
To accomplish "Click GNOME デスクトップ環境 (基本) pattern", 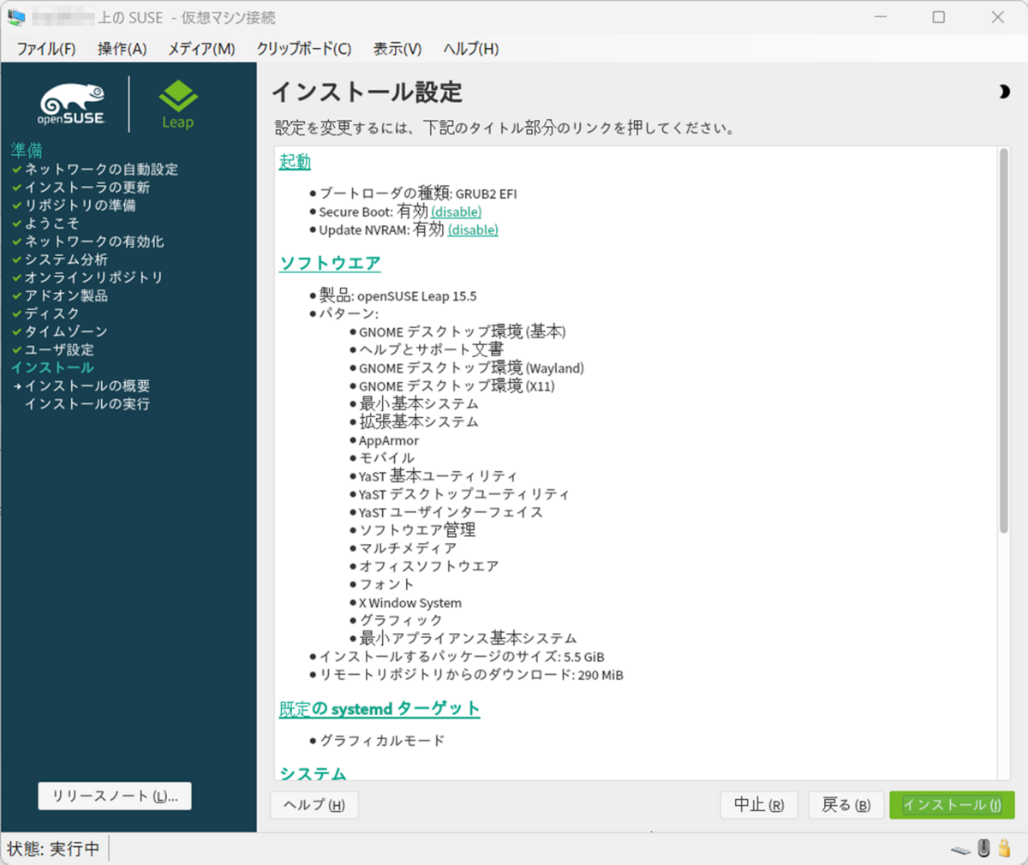I will [x=462, y=331].
